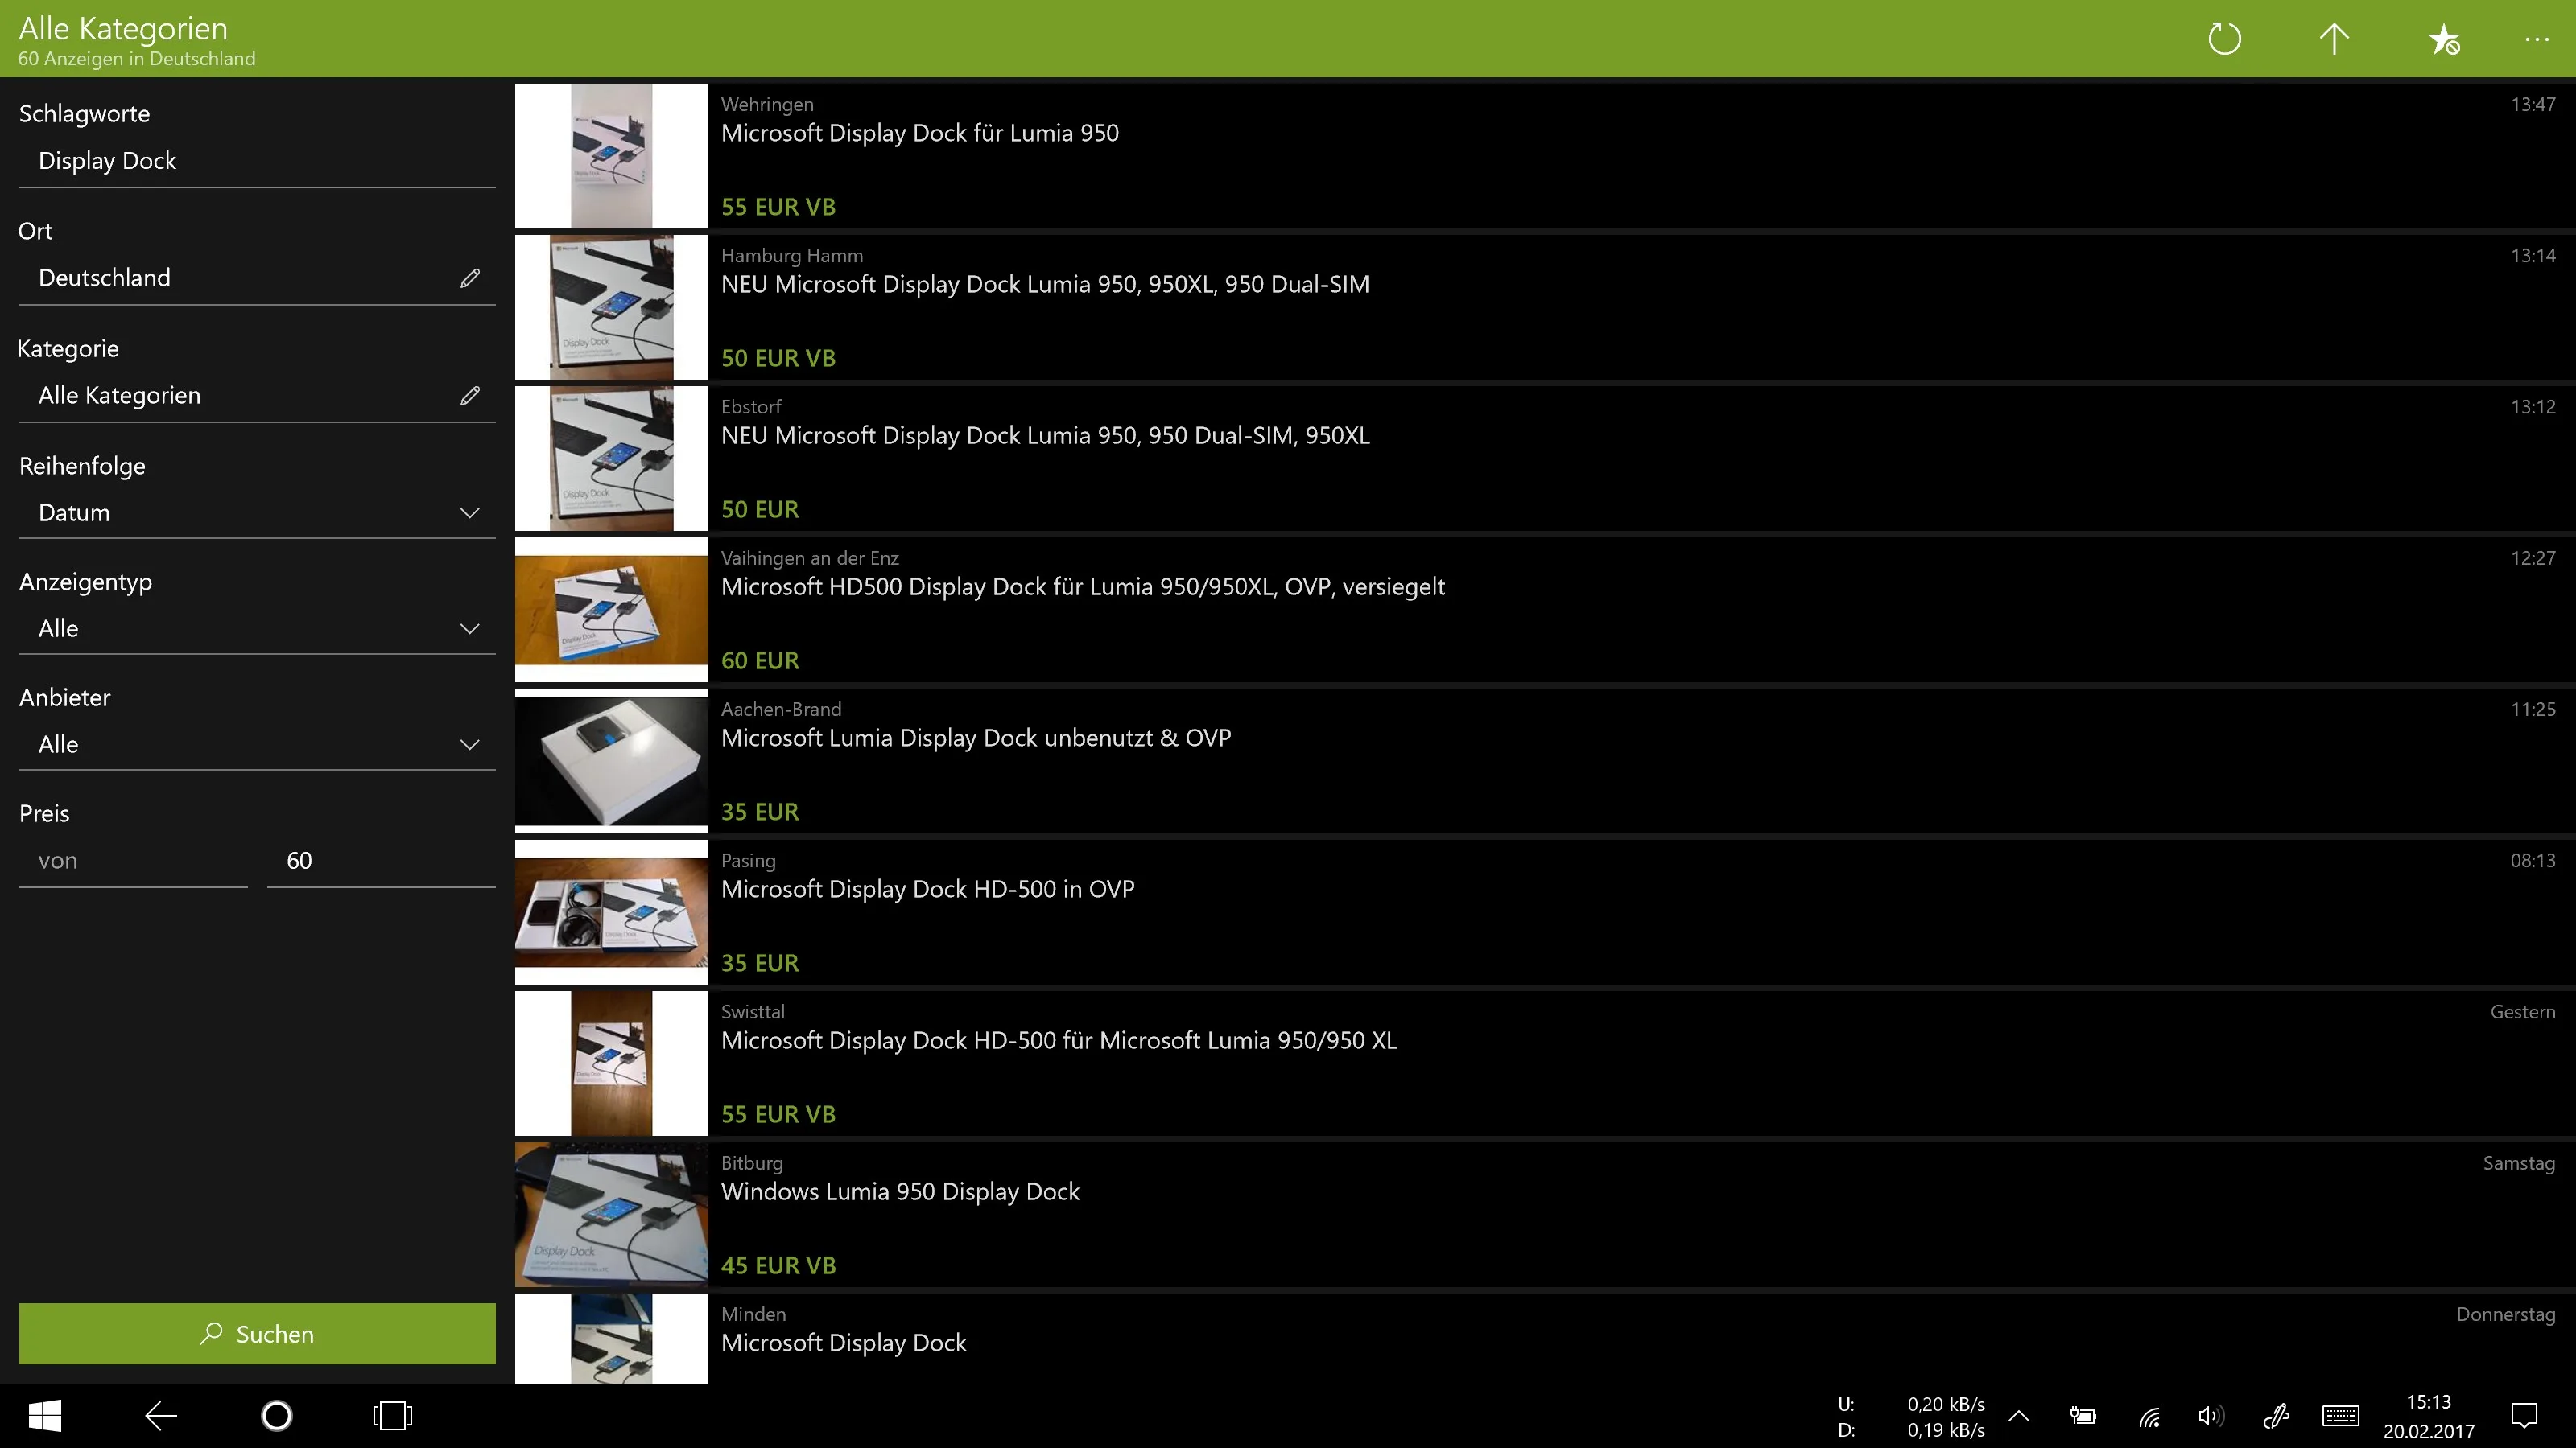Viewport: 2576px width, 1448px height.
Task: Click the Kategorie field showing Alle Kategorien
Action: [257, 396]
